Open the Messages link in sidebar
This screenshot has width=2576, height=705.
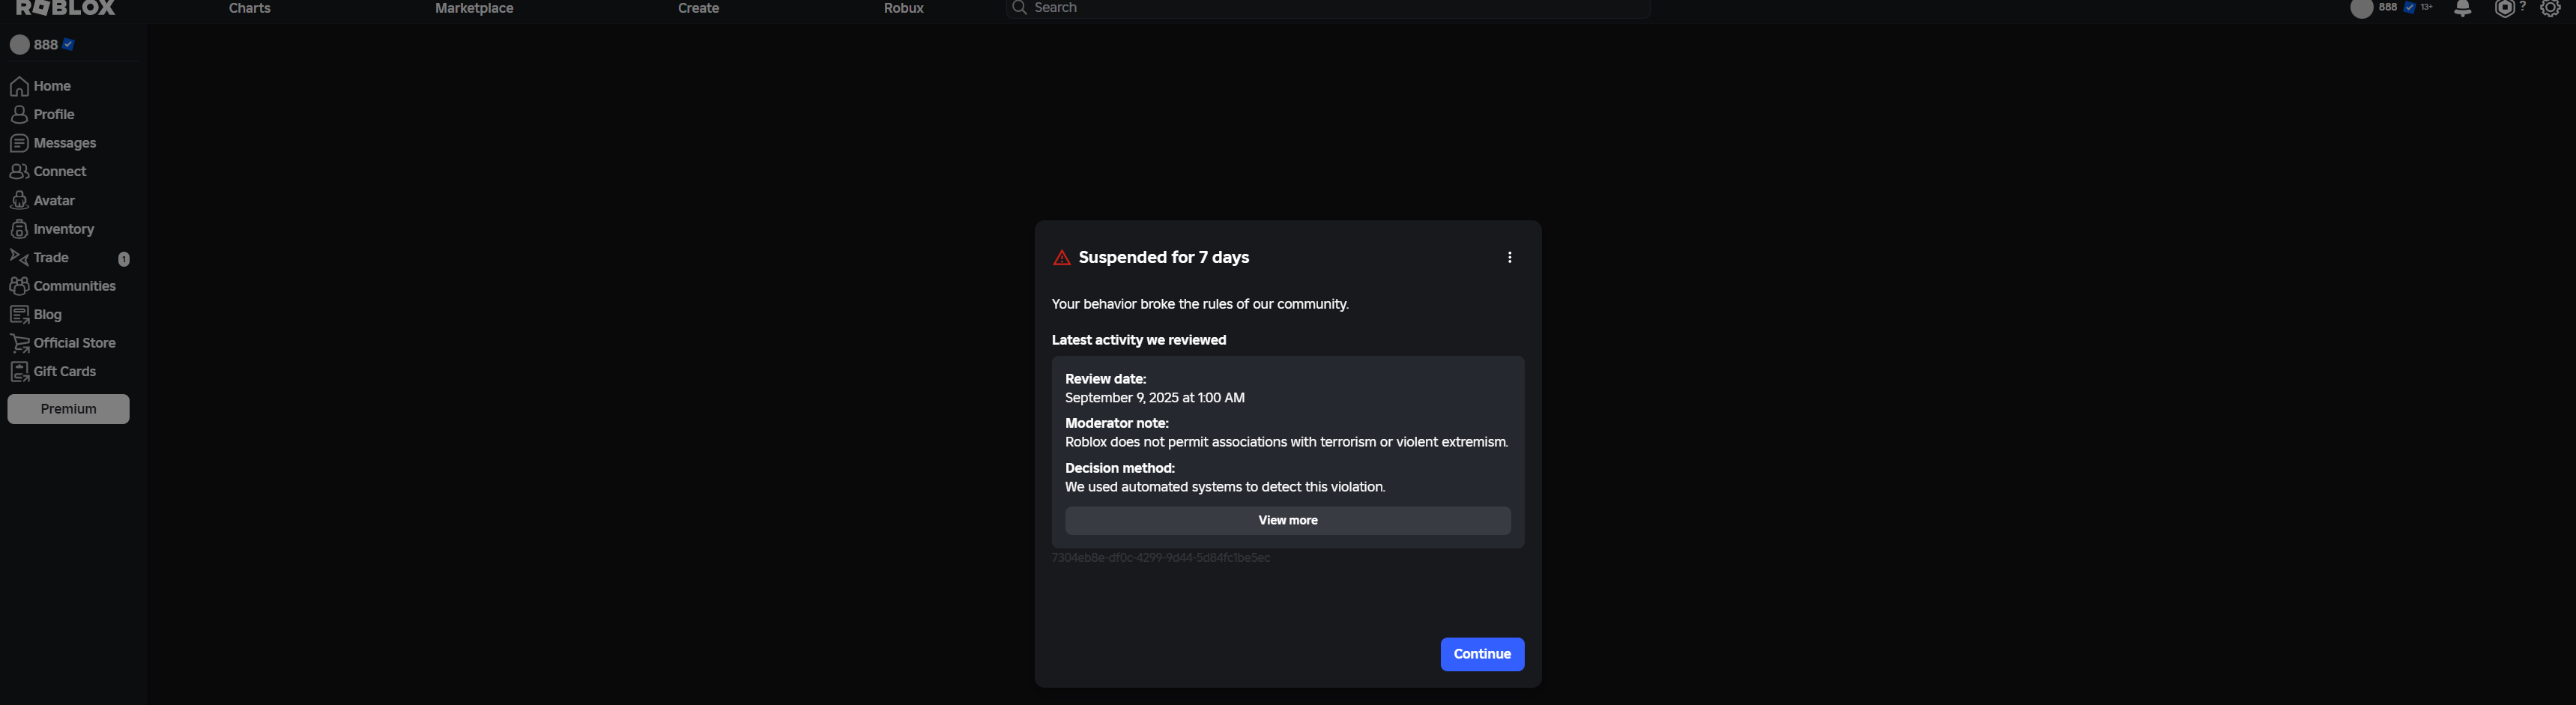64,143
